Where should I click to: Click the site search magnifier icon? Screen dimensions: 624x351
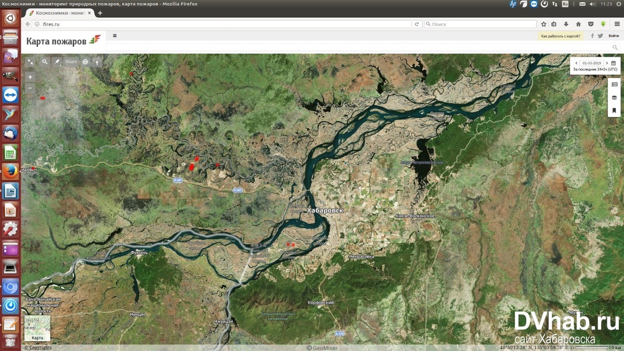(615, 47)
